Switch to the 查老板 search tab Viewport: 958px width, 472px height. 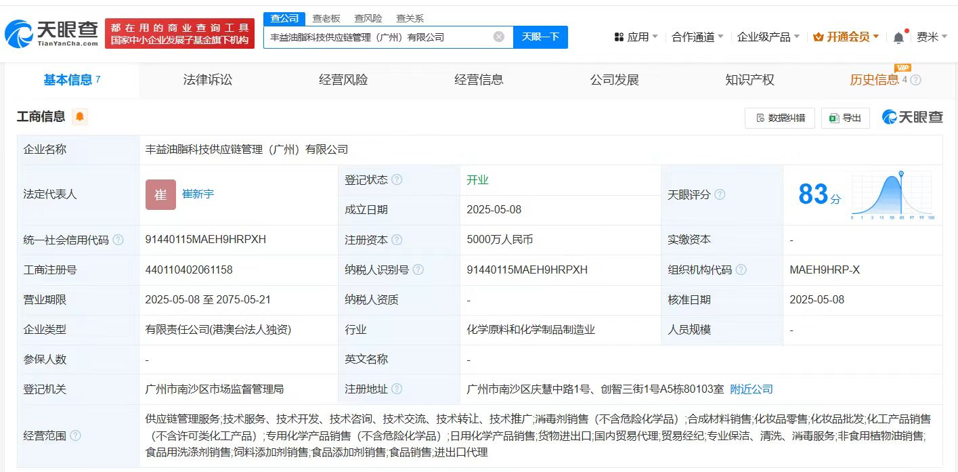(326, 18)
